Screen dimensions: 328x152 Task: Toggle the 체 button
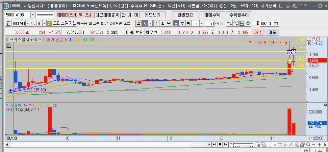point(130,15)
